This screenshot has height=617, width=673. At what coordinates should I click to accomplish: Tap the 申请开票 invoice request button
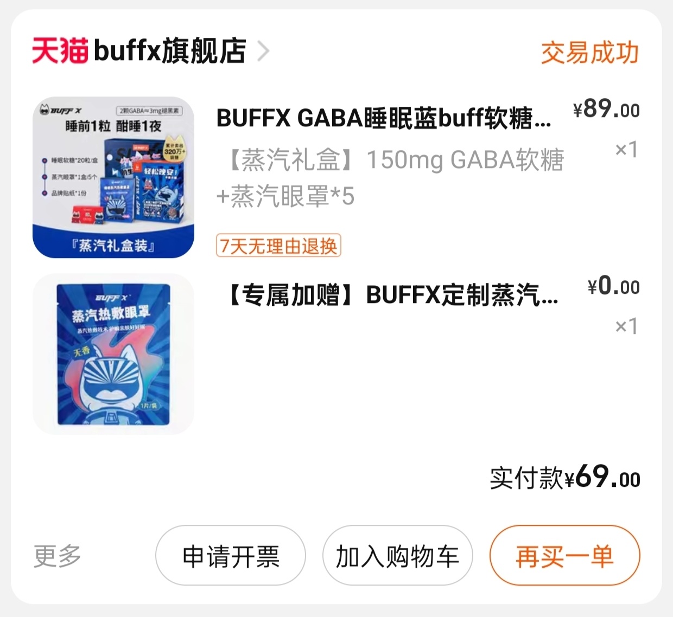click(x=231, y=556)
